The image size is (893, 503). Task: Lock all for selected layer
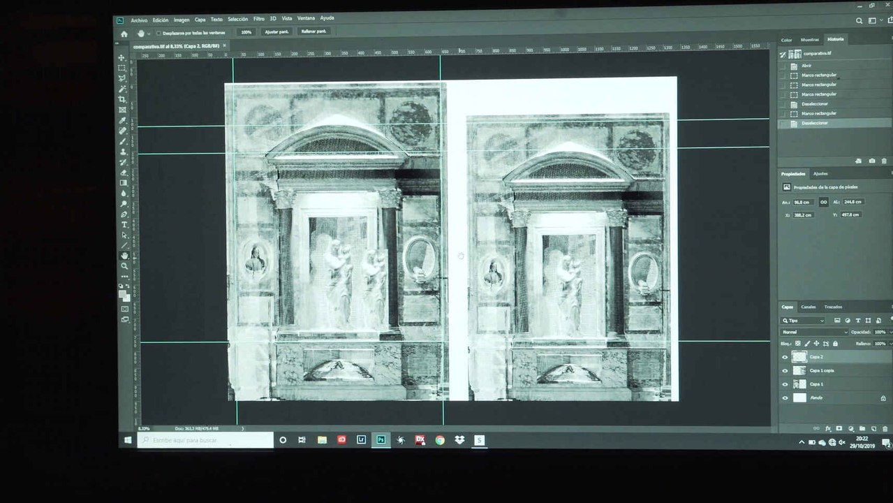[x=835, y=343]
